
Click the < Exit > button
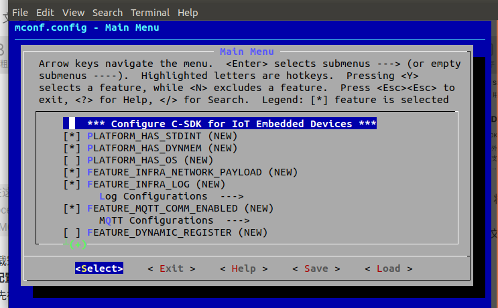pos(172,268)
